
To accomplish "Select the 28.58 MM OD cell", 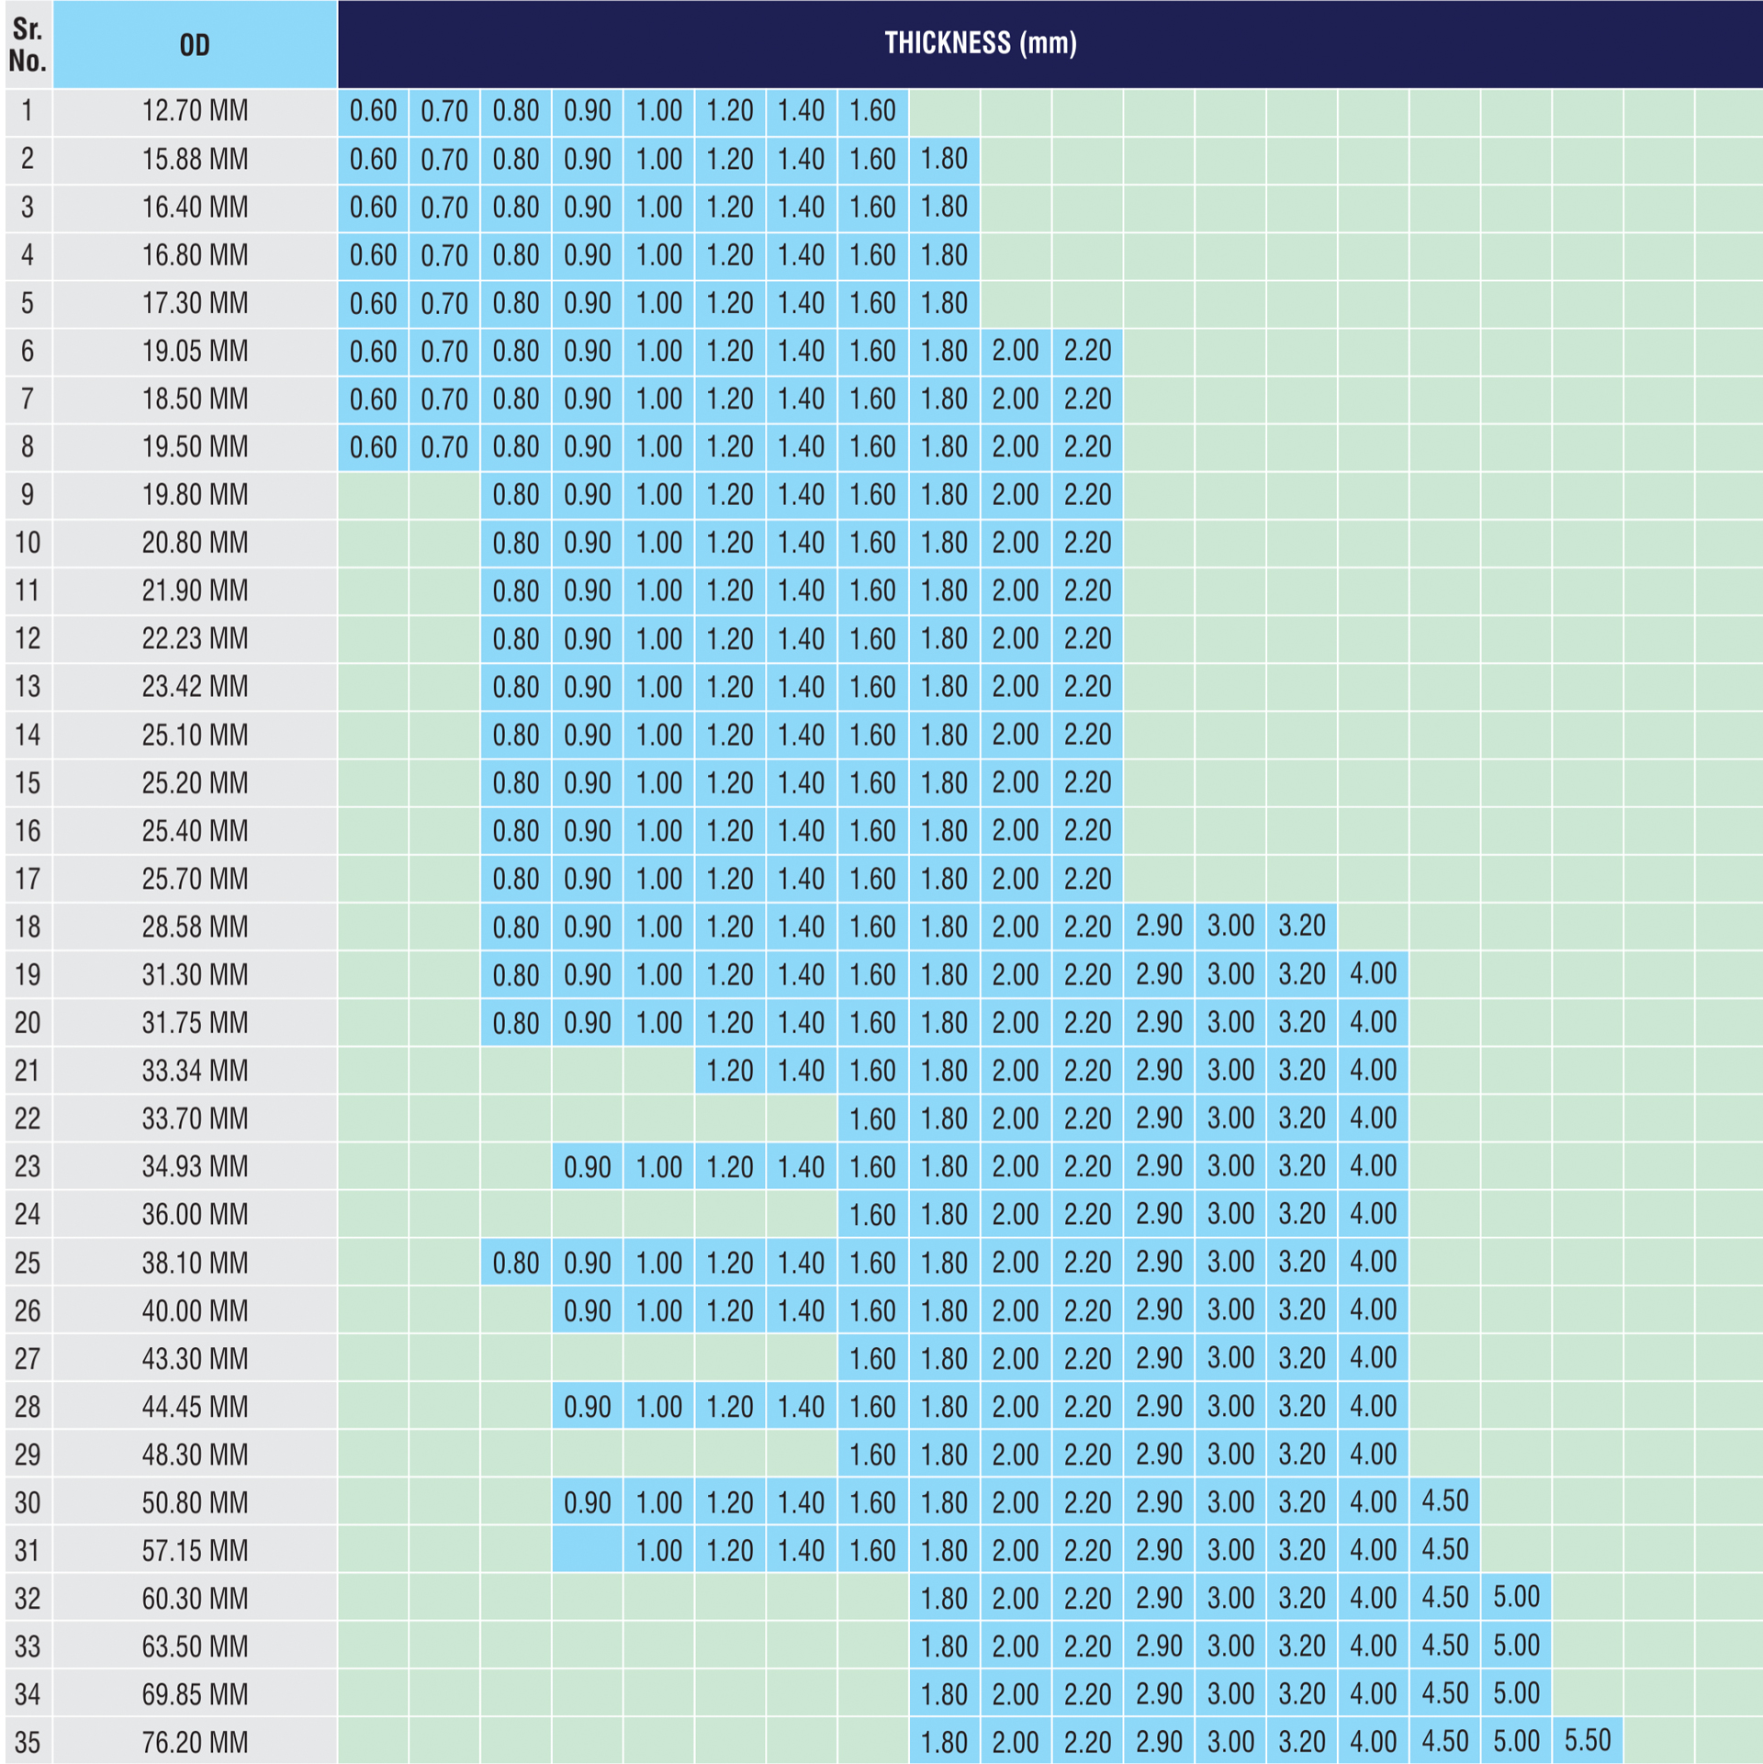I will [x=195, y=927].
